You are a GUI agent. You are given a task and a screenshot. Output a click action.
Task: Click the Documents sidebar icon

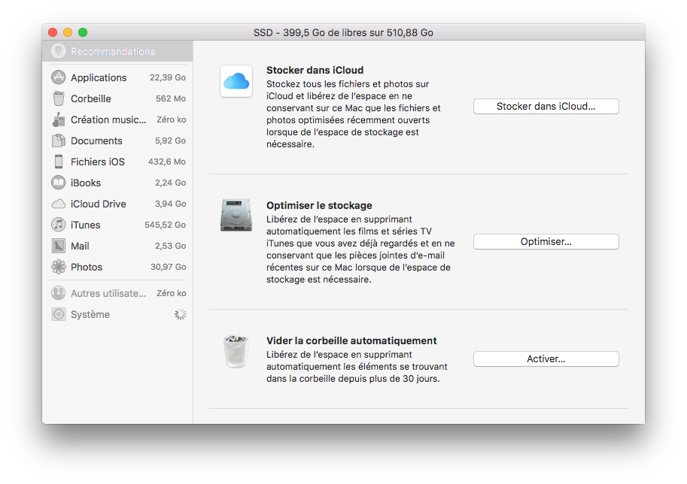pos(58,141)
